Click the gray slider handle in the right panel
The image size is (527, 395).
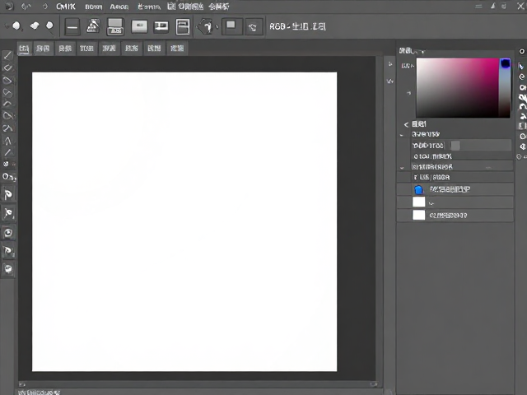pyautogui.click(x=455, y=146)
